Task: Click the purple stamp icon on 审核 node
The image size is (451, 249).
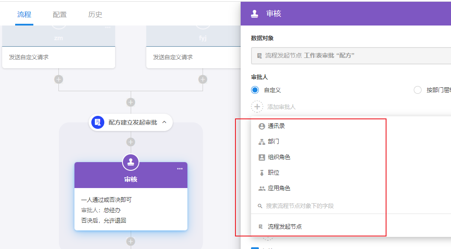Action: coord(131,162)
